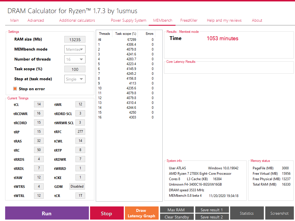Click the tRRDS value field
This screenshot has width=295, height=221.
point(39,159)
